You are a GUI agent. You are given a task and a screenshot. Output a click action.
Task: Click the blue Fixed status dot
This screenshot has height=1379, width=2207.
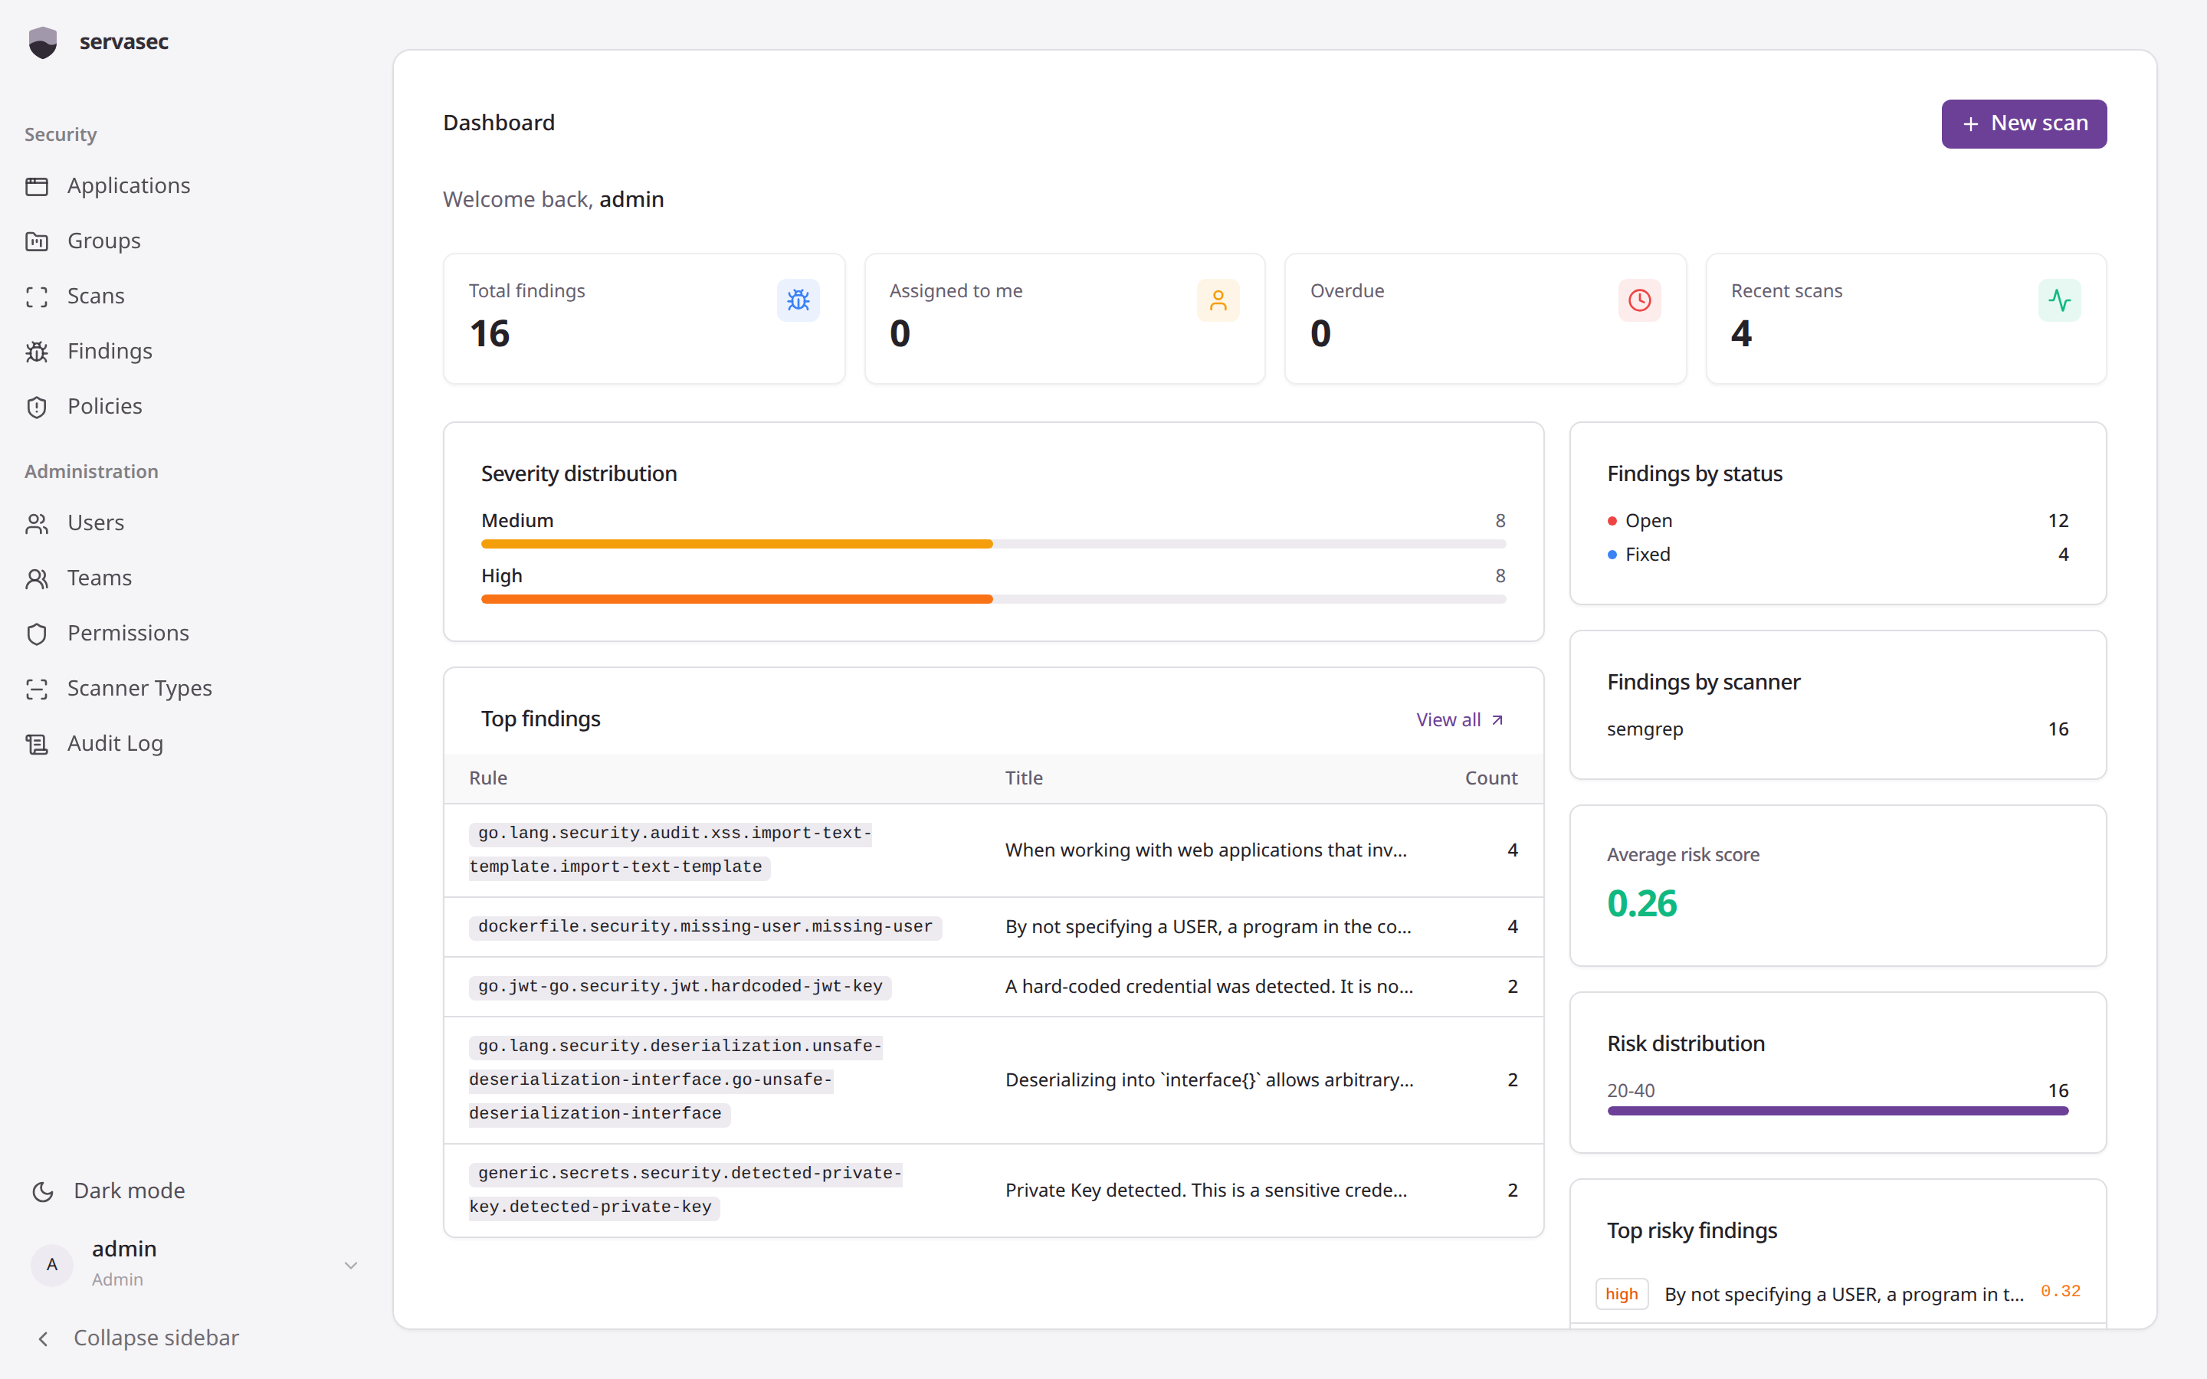(x=1612, y=555)
